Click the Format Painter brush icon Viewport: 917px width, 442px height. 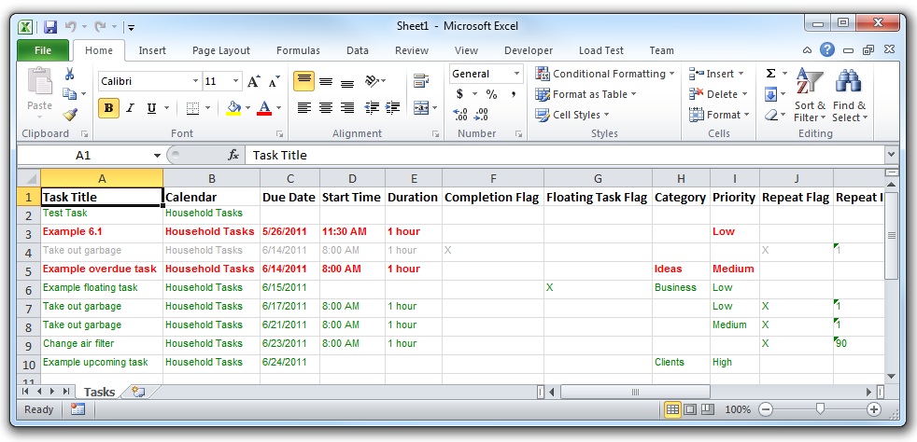[x=70, y=115]
